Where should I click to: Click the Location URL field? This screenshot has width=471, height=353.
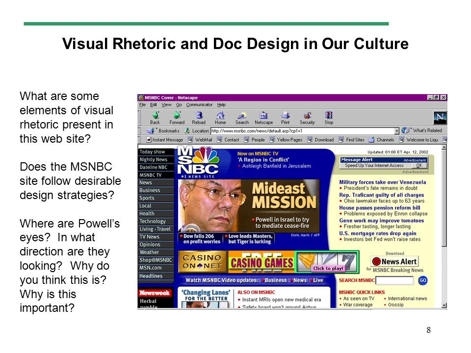point(303,131)
